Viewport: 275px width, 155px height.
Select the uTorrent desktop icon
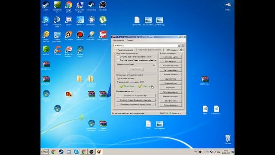click(x=103, y=21)
